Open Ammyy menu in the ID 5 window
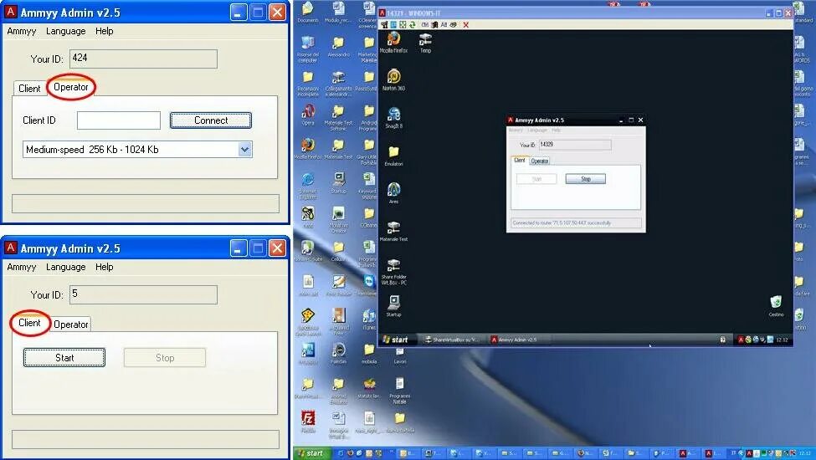This screenshot has width=816, height=460. coord(21,267)
